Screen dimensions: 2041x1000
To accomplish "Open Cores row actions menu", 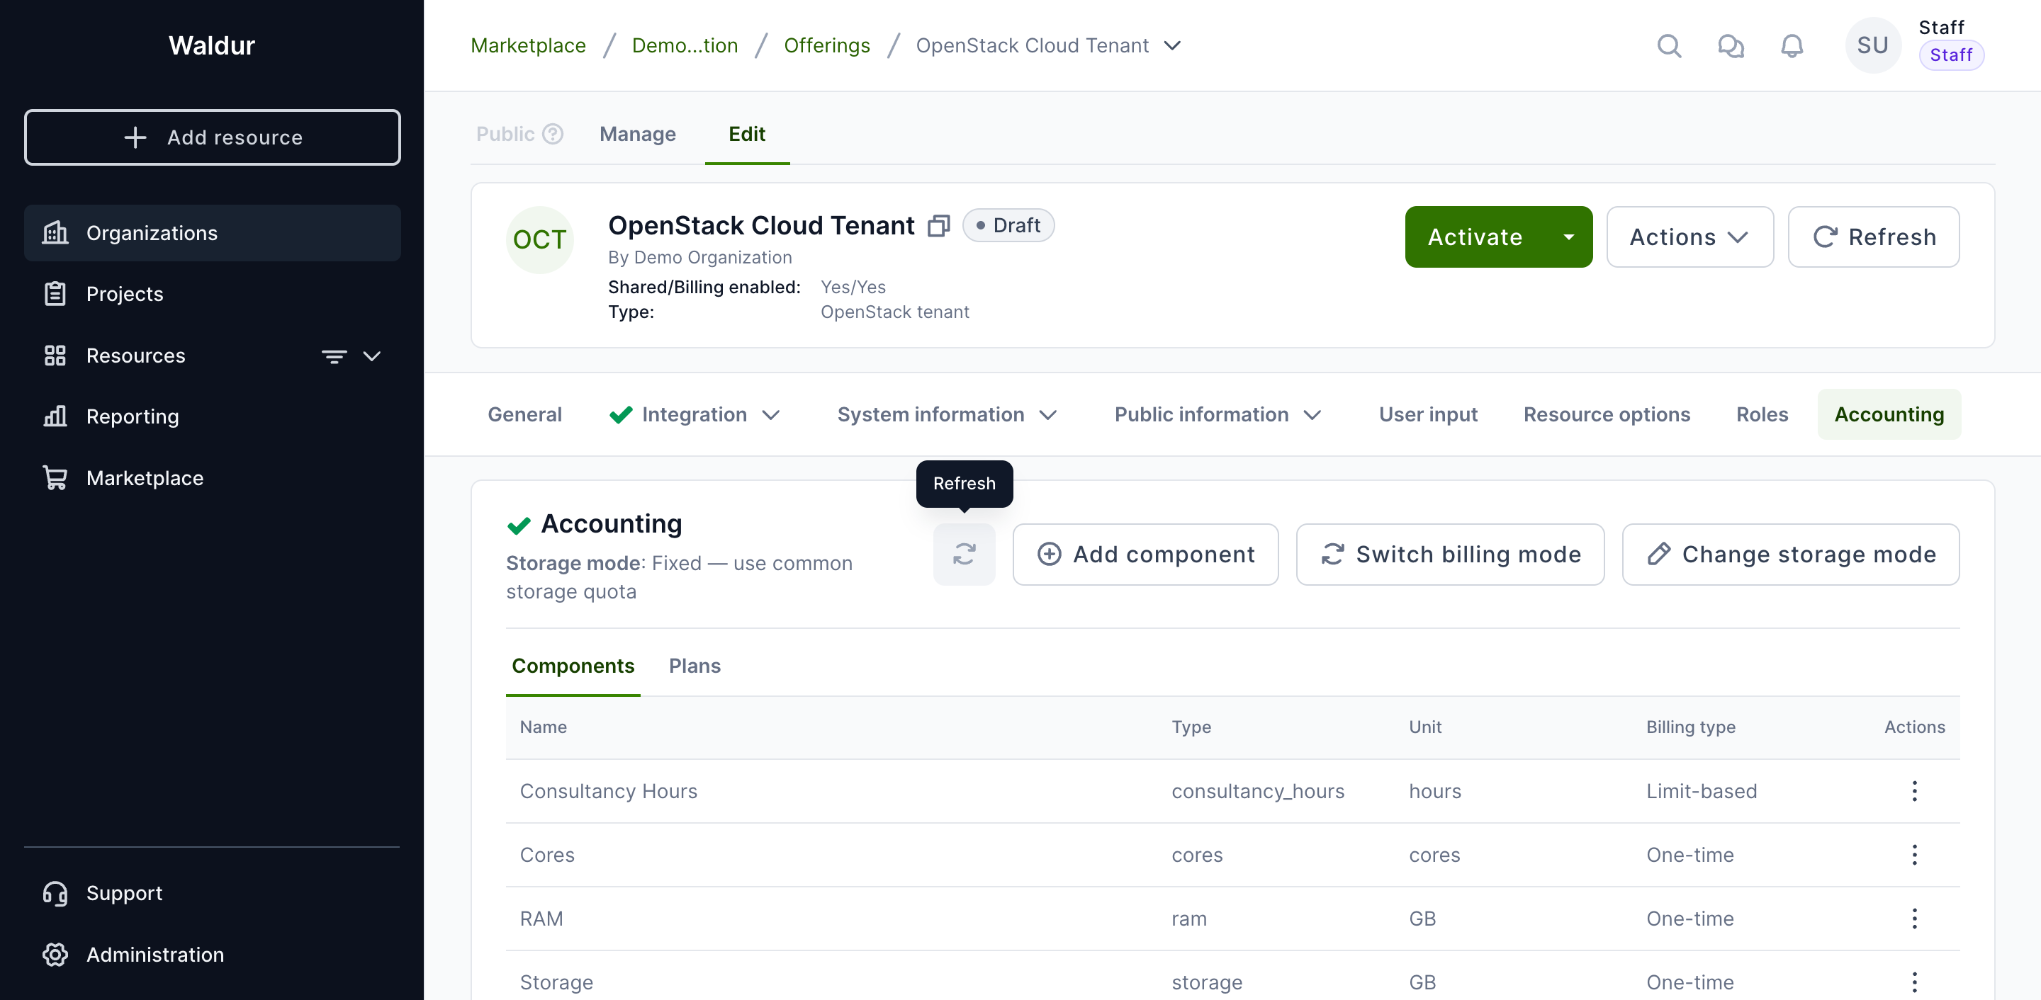I will tap(1913, 855).
